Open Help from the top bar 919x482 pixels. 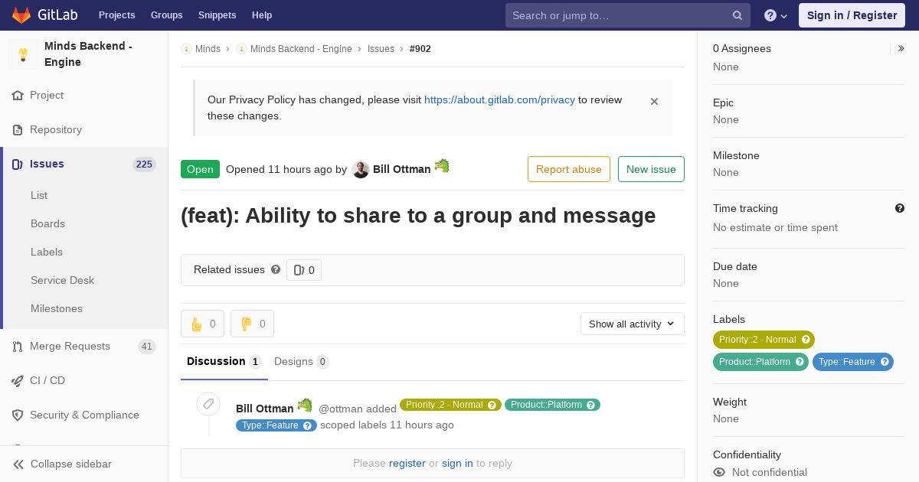point(262,15)
